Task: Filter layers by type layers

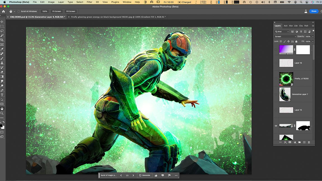Action: click(301, 32)
